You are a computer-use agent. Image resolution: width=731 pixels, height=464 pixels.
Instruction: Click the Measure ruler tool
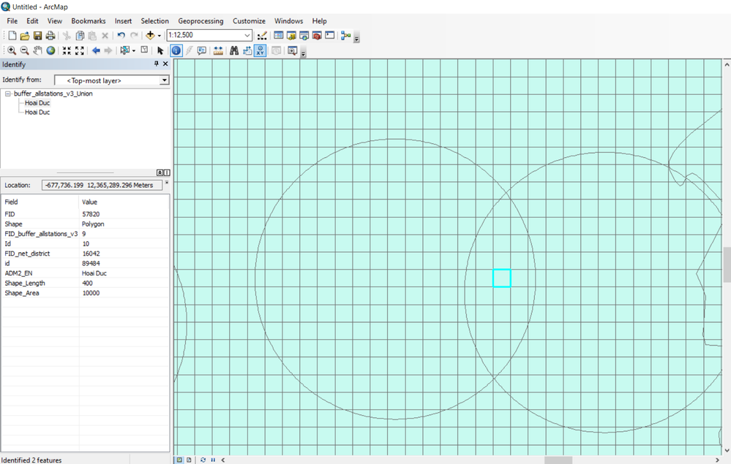click(218, 50)
